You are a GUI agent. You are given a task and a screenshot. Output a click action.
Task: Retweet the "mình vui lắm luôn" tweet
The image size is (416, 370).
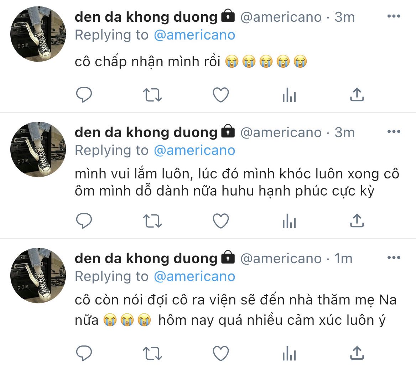tap(152, 221)
